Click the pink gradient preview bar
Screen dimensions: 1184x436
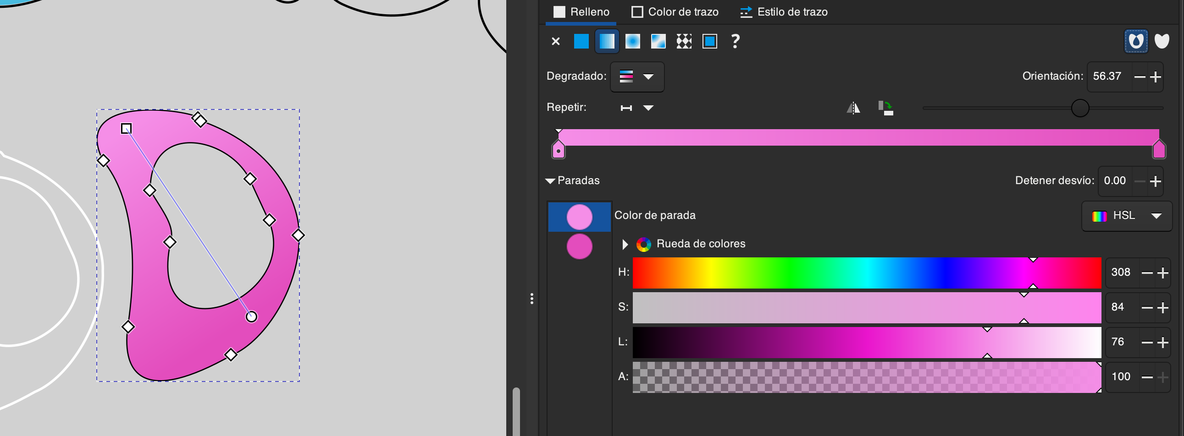858,137
